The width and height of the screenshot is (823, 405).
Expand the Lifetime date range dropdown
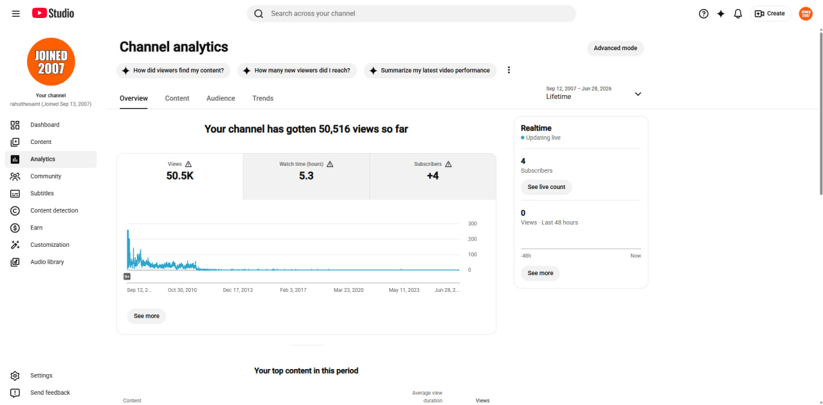pos(593,93)
